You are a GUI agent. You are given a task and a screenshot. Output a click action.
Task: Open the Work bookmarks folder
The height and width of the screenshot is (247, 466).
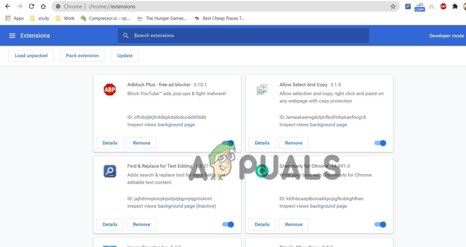(65, 18)
